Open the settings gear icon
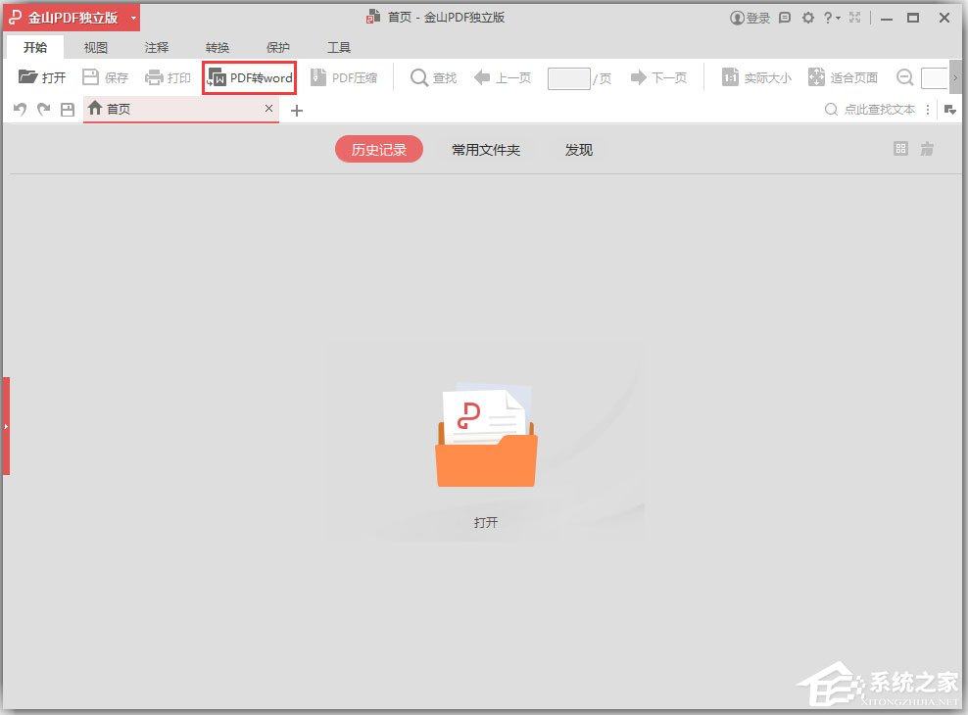Viewport: 968px width, 715px height. click(x=807, y=17)
